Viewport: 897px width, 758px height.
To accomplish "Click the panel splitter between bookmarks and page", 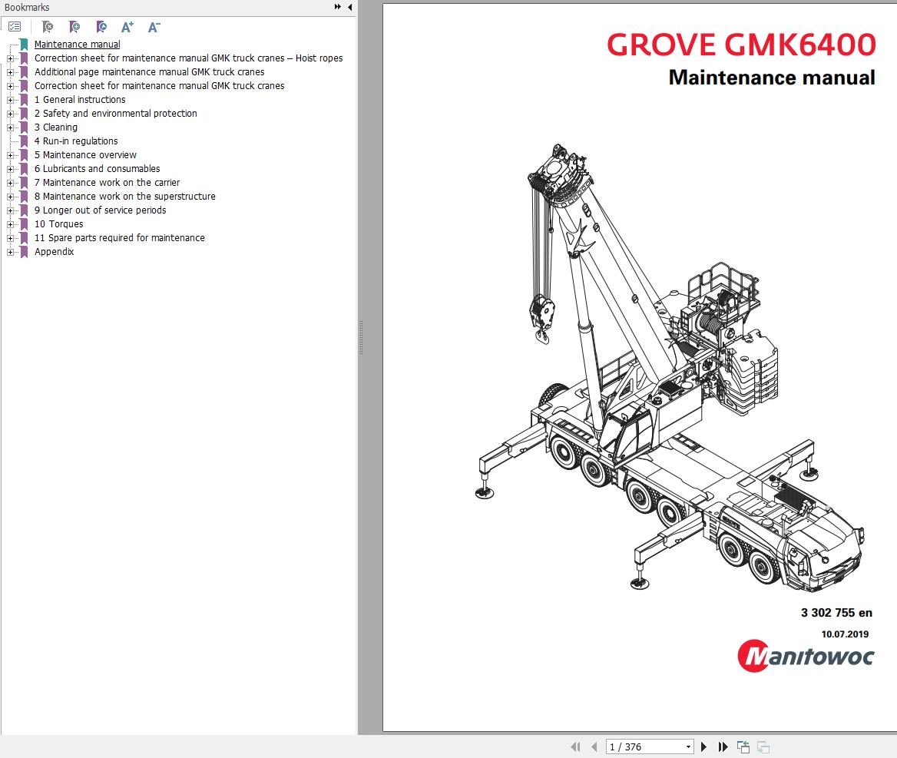I will (360, 338).
